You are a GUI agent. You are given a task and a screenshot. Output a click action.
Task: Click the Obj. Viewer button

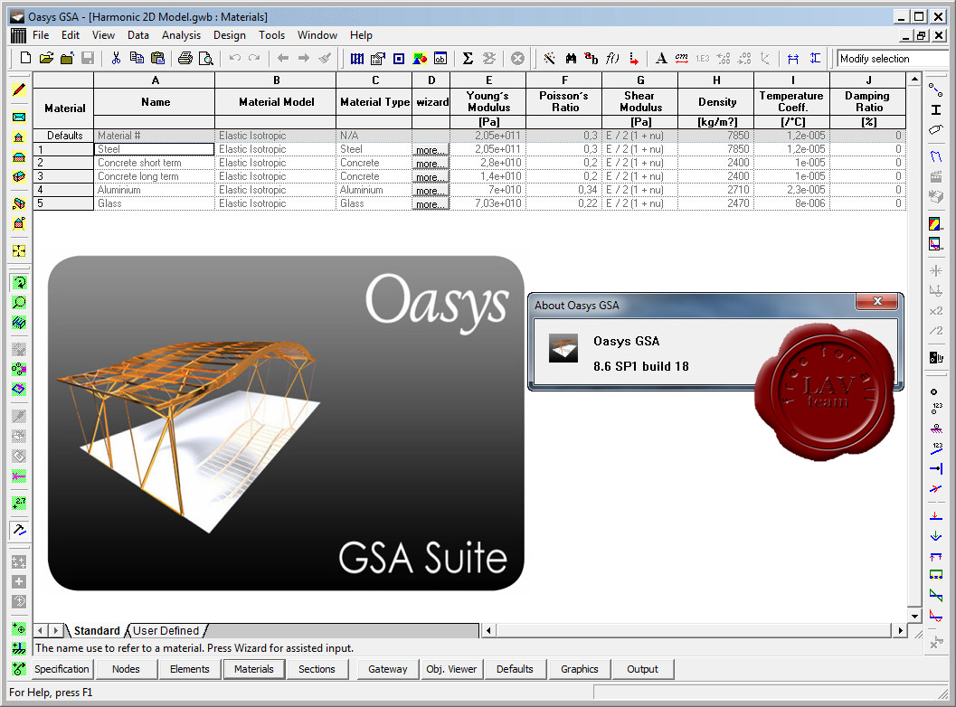(451, 669)
